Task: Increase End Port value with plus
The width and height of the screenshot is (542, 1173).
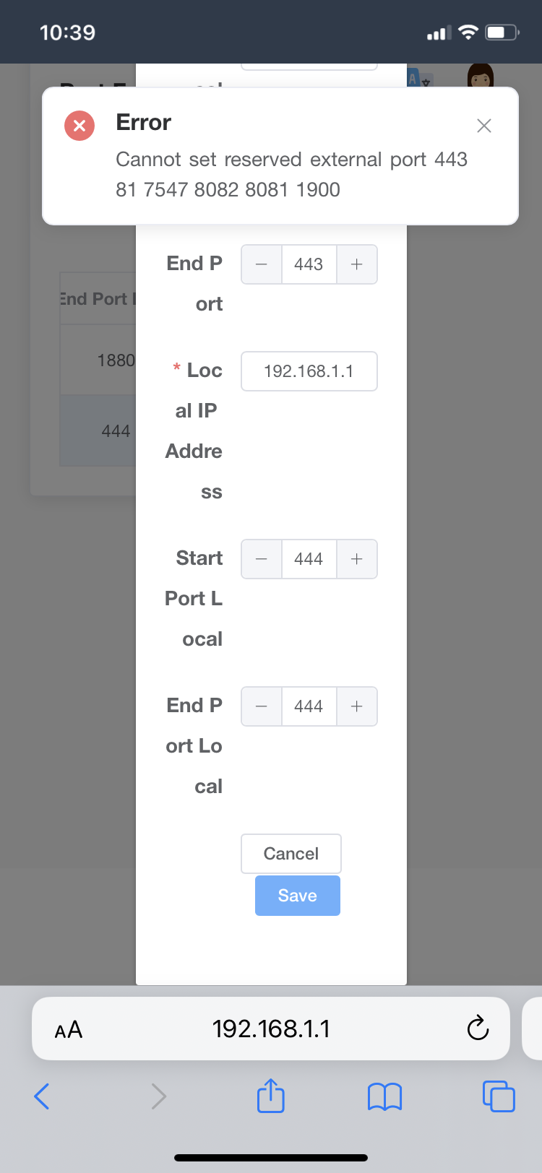Action: 356,264
